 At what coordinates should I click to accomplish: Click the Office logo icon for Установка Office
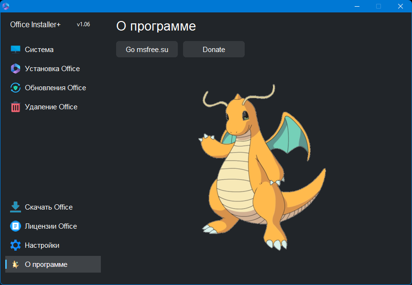15,68
